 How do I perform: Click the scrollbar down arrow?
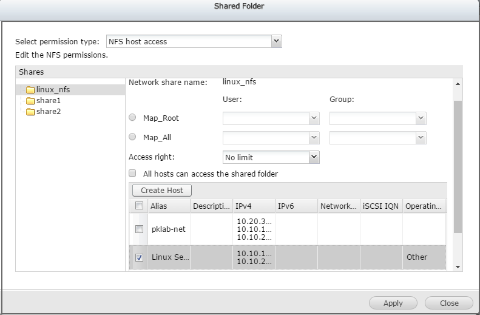458,266
